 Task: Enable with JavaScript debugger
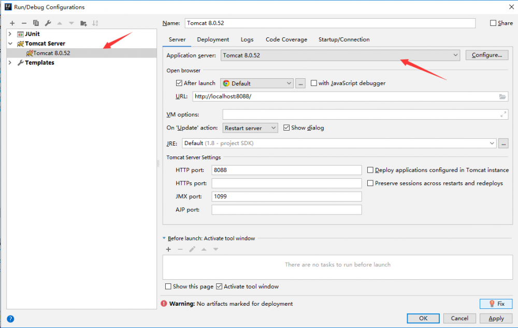(313, 83)
